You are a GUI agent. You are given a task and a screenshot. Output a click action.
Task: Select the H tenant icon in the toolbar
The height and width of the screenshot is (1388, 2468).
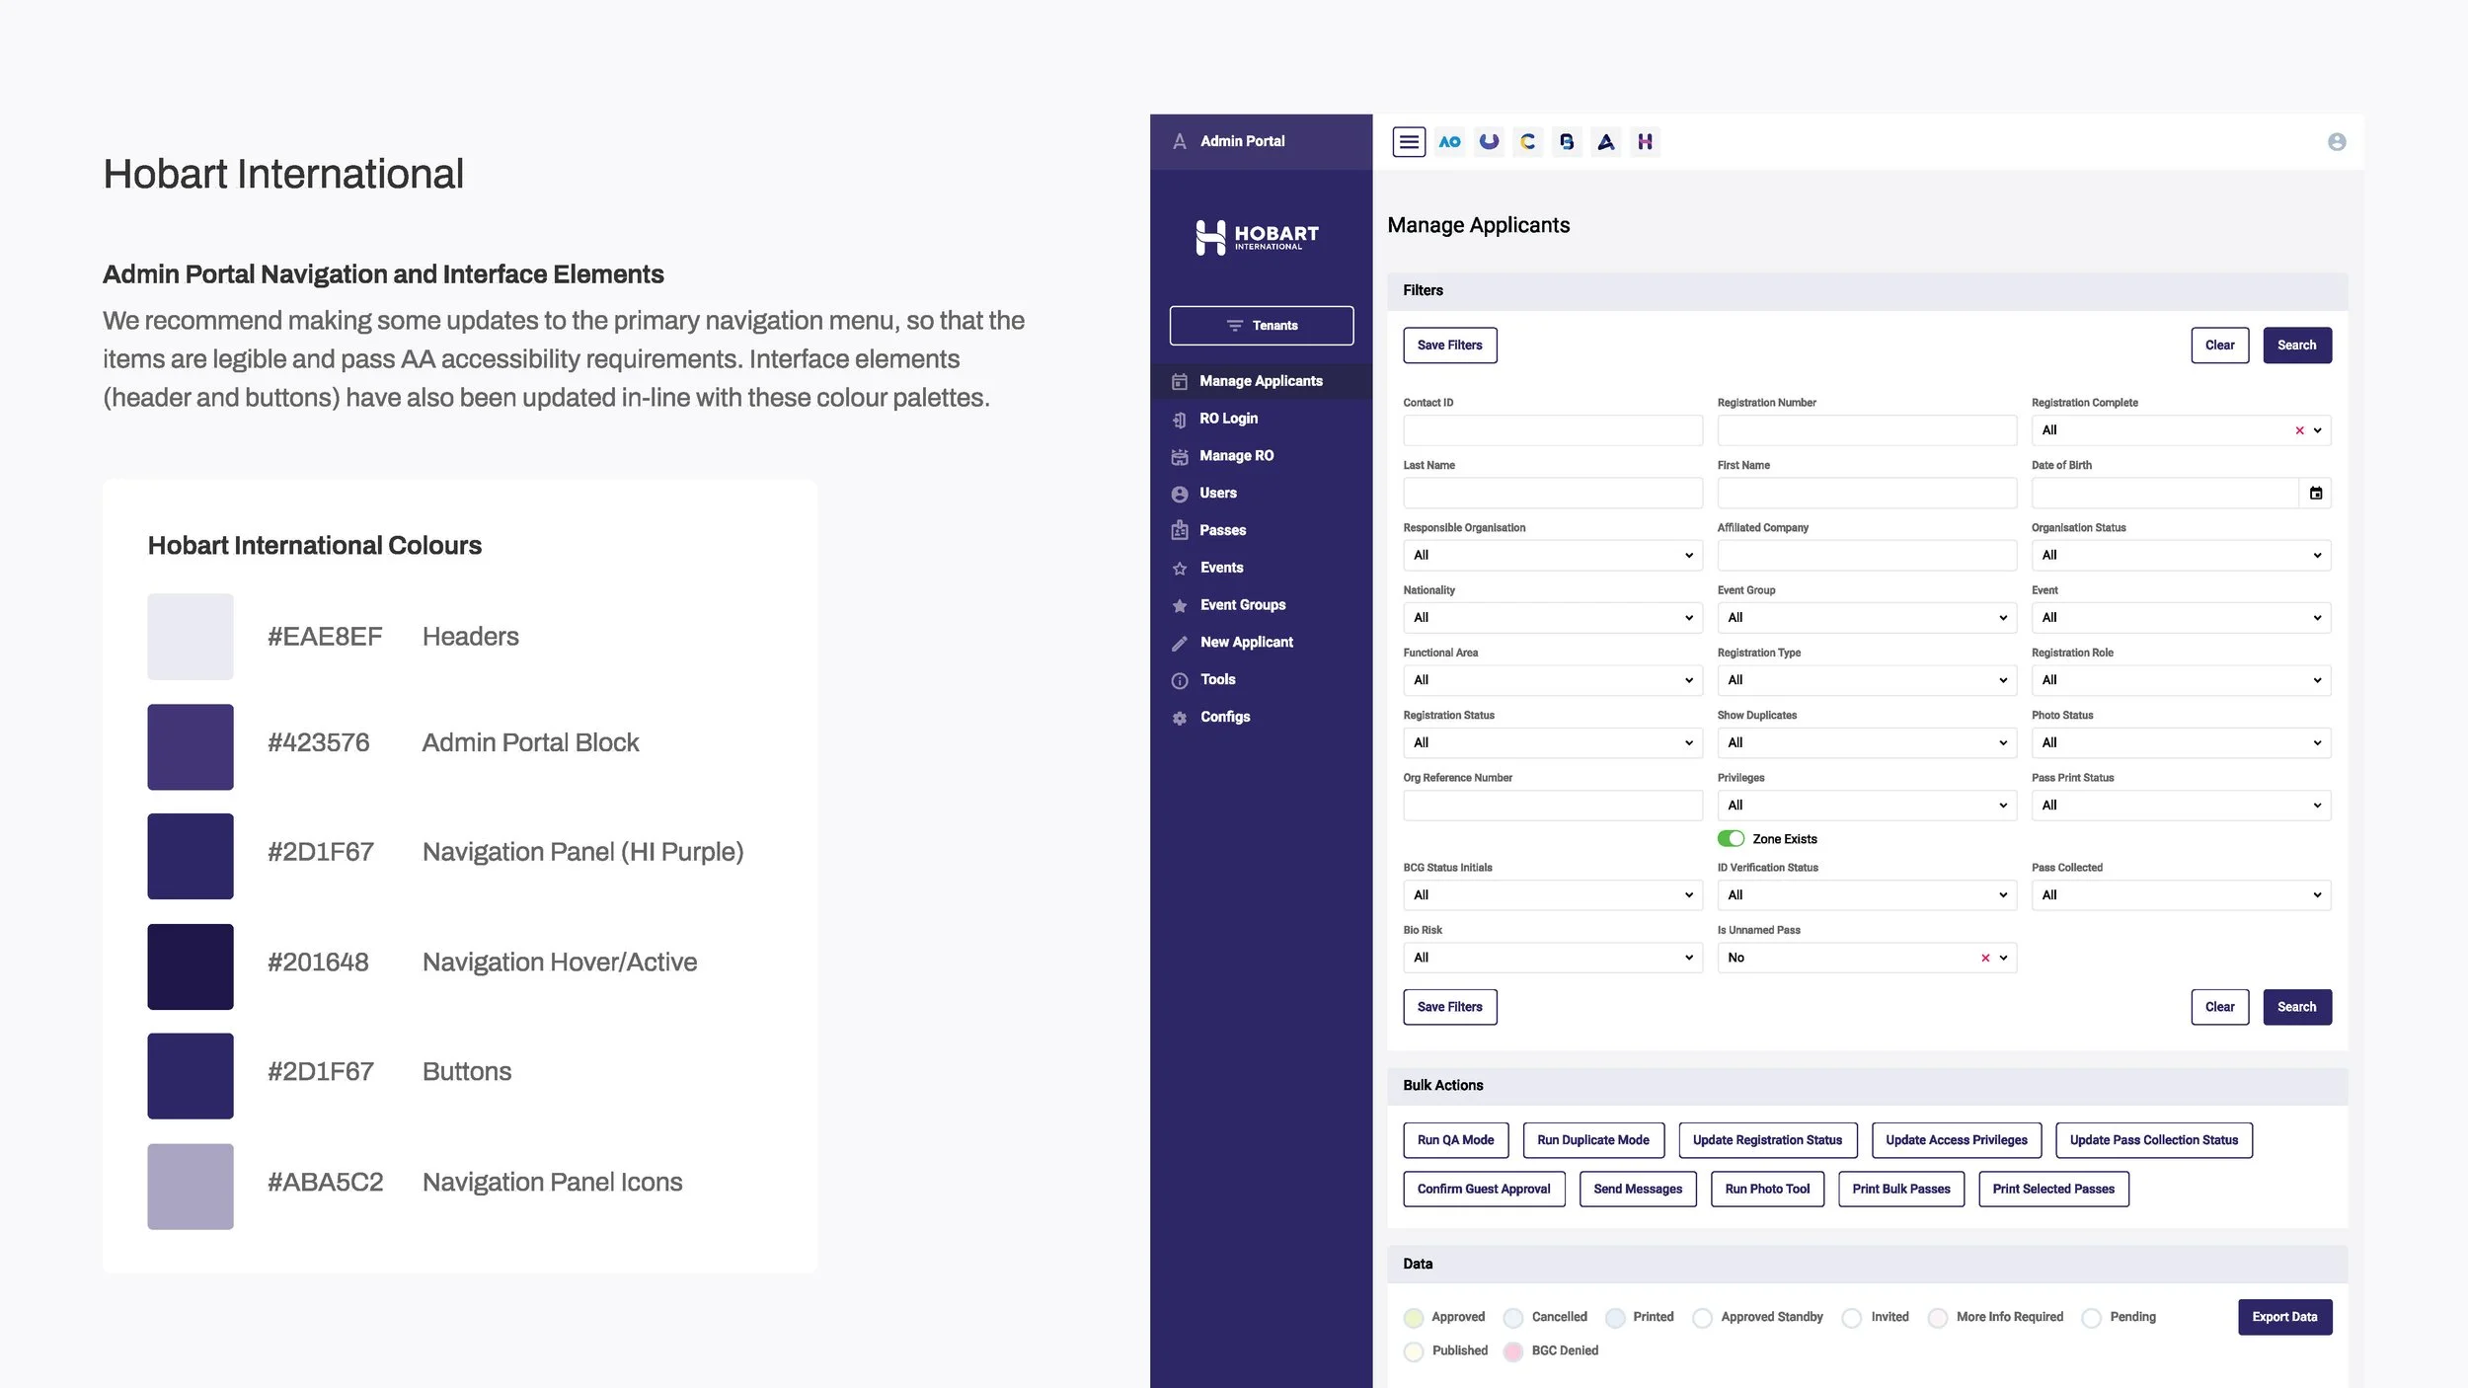point(1645,141)
